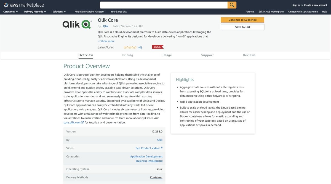Open the Delivery Methods dropdown
Image resolution: width=331 pixels, height=184 pixels.
pyautogui.click(x=35, y=12)
